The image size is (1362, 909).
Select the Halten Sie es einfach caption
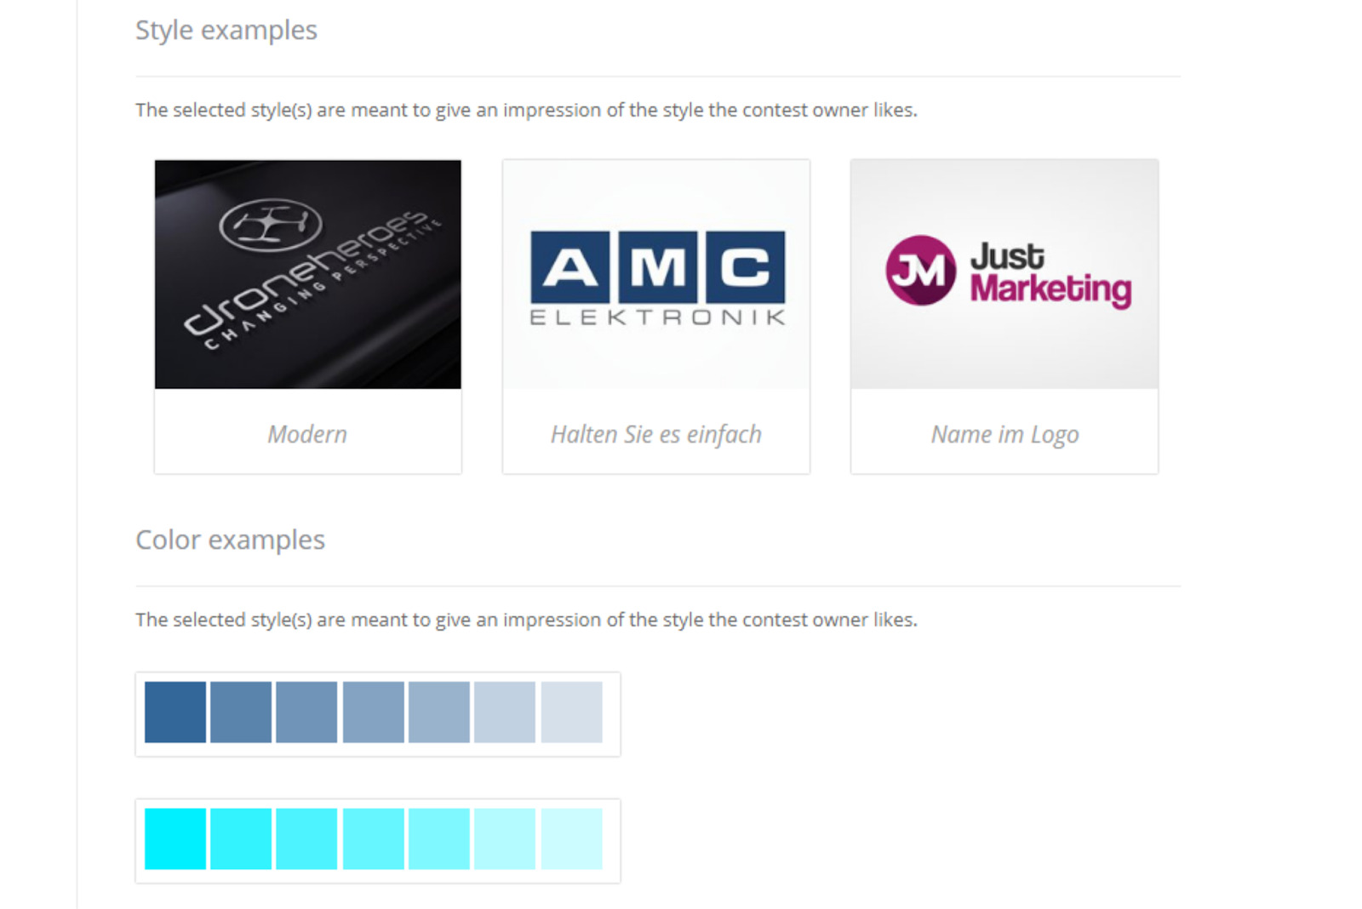tap(655, 434)
